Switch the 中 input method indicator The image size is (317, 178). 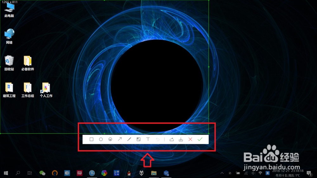tap(260, 173)
